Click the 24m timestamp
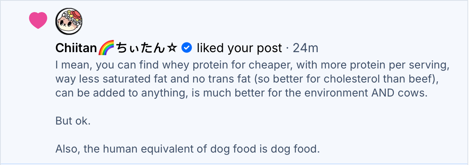 [305, 48]
